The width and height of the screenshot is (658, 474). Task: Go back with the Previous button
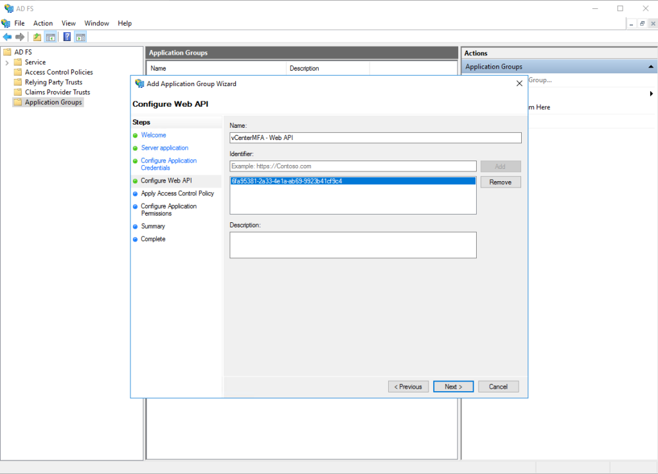pos(408,387)
